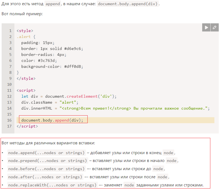Click the 'node' code after 'заменяет'
Viewport: 222px width, 191px height.
(129, 185)
